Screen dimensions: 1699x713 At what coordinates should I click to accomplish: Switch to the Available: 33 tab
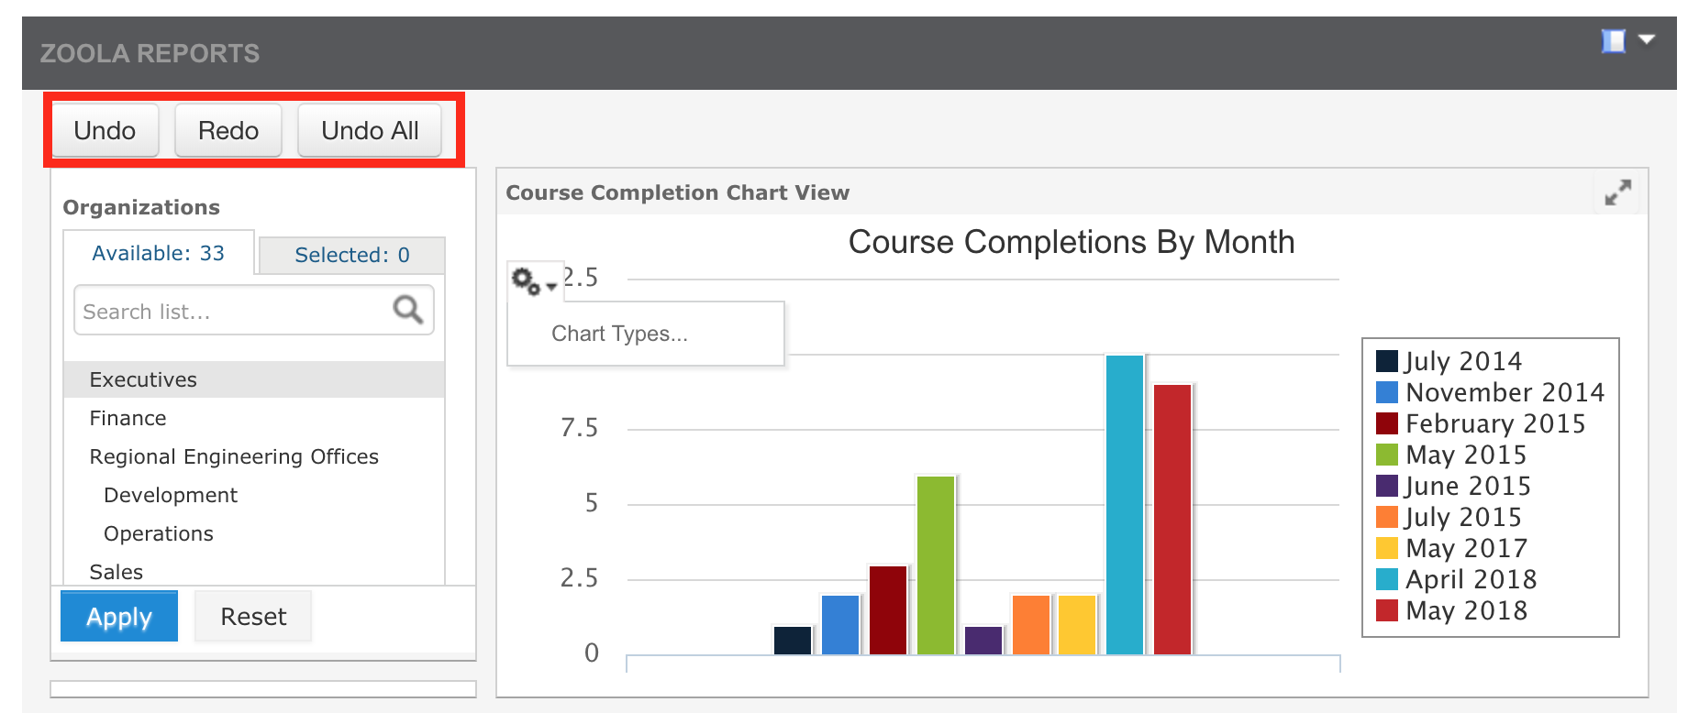tap(159, 253)
